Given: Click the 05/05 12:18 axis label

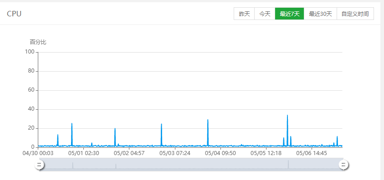Looking at the screenshot, I should point(266,153).
